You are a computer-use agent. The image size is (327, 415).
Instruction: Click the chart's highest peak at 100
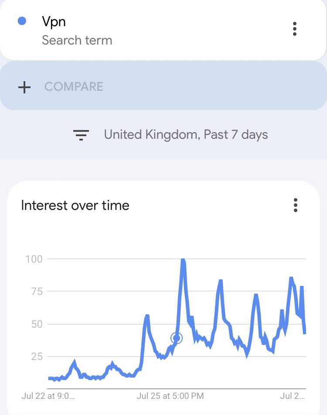point(183,260)
